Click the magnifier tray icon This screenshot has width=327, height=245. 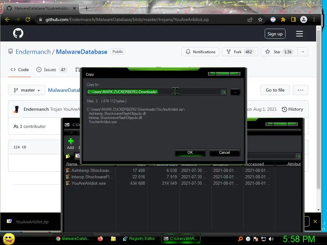coord(240,239)
